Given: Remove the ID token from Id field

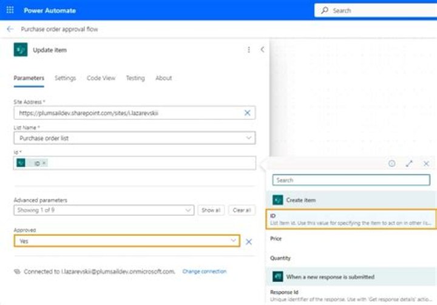Looking at the screenshot, I should coord(44,163).
